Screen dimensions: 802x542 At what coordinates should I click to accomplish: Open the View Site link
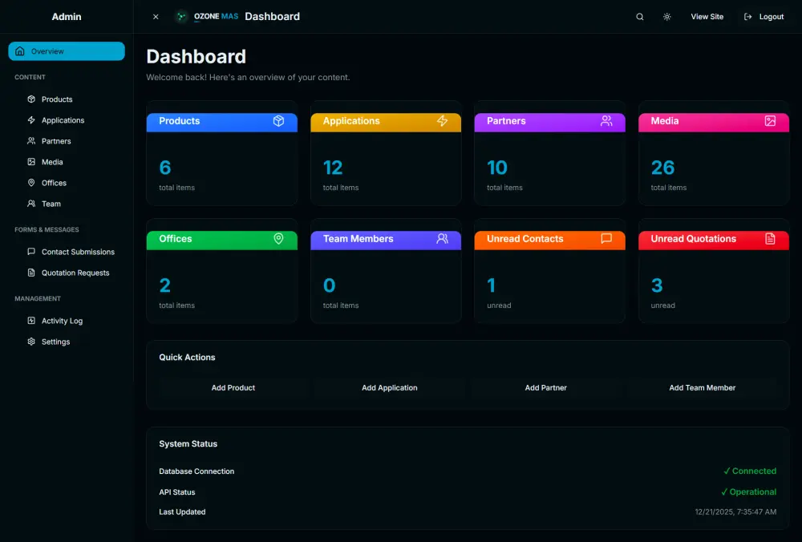(x=707, y=17)
